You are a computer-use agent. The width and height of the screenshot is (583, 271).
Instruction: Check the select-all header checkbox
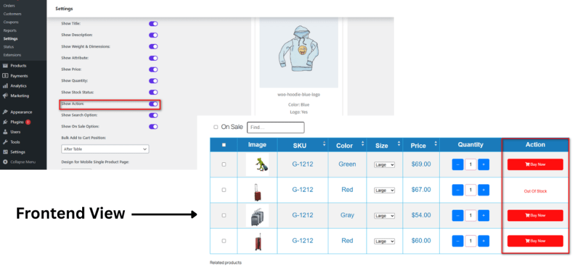coord(224,145)
